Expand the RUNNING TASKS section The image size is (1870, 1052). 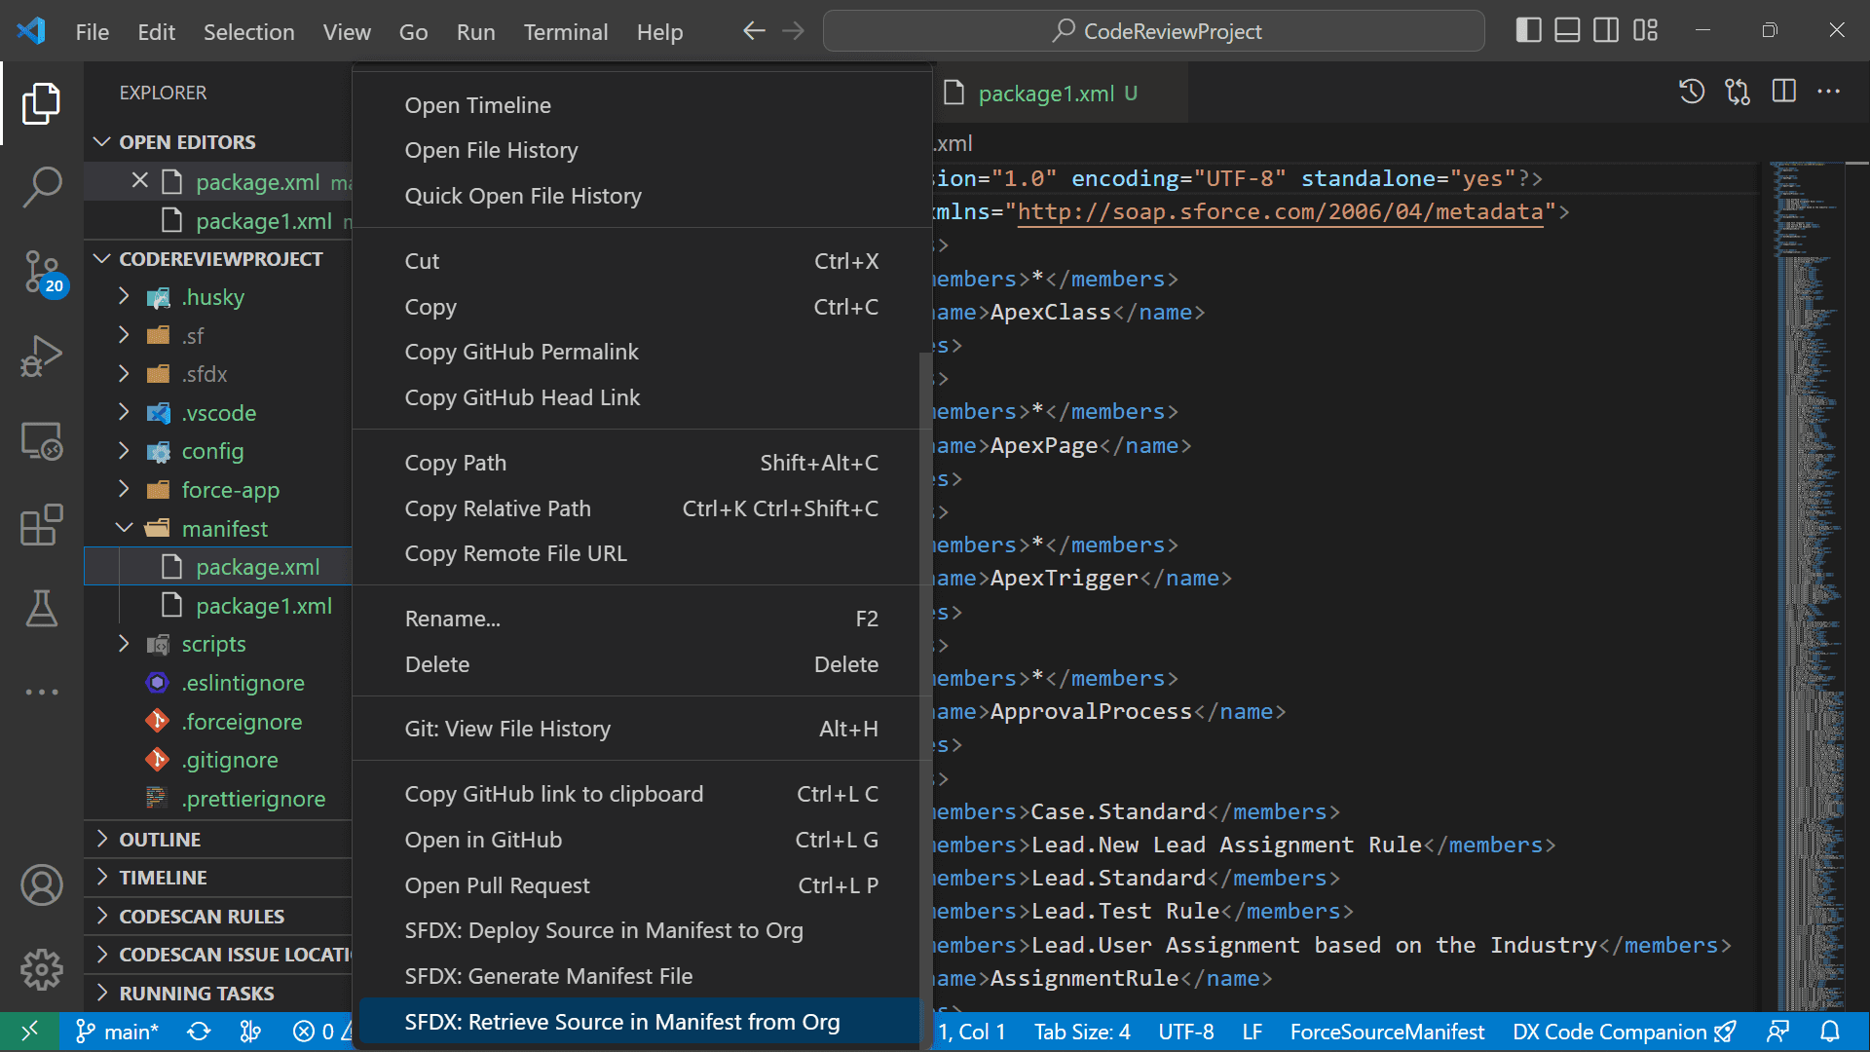coord(197,994)
